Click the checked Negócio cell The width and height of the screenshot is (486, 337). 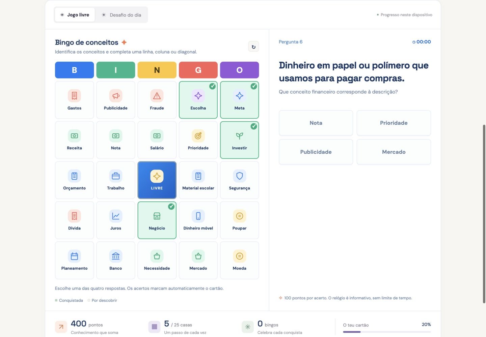157,220
